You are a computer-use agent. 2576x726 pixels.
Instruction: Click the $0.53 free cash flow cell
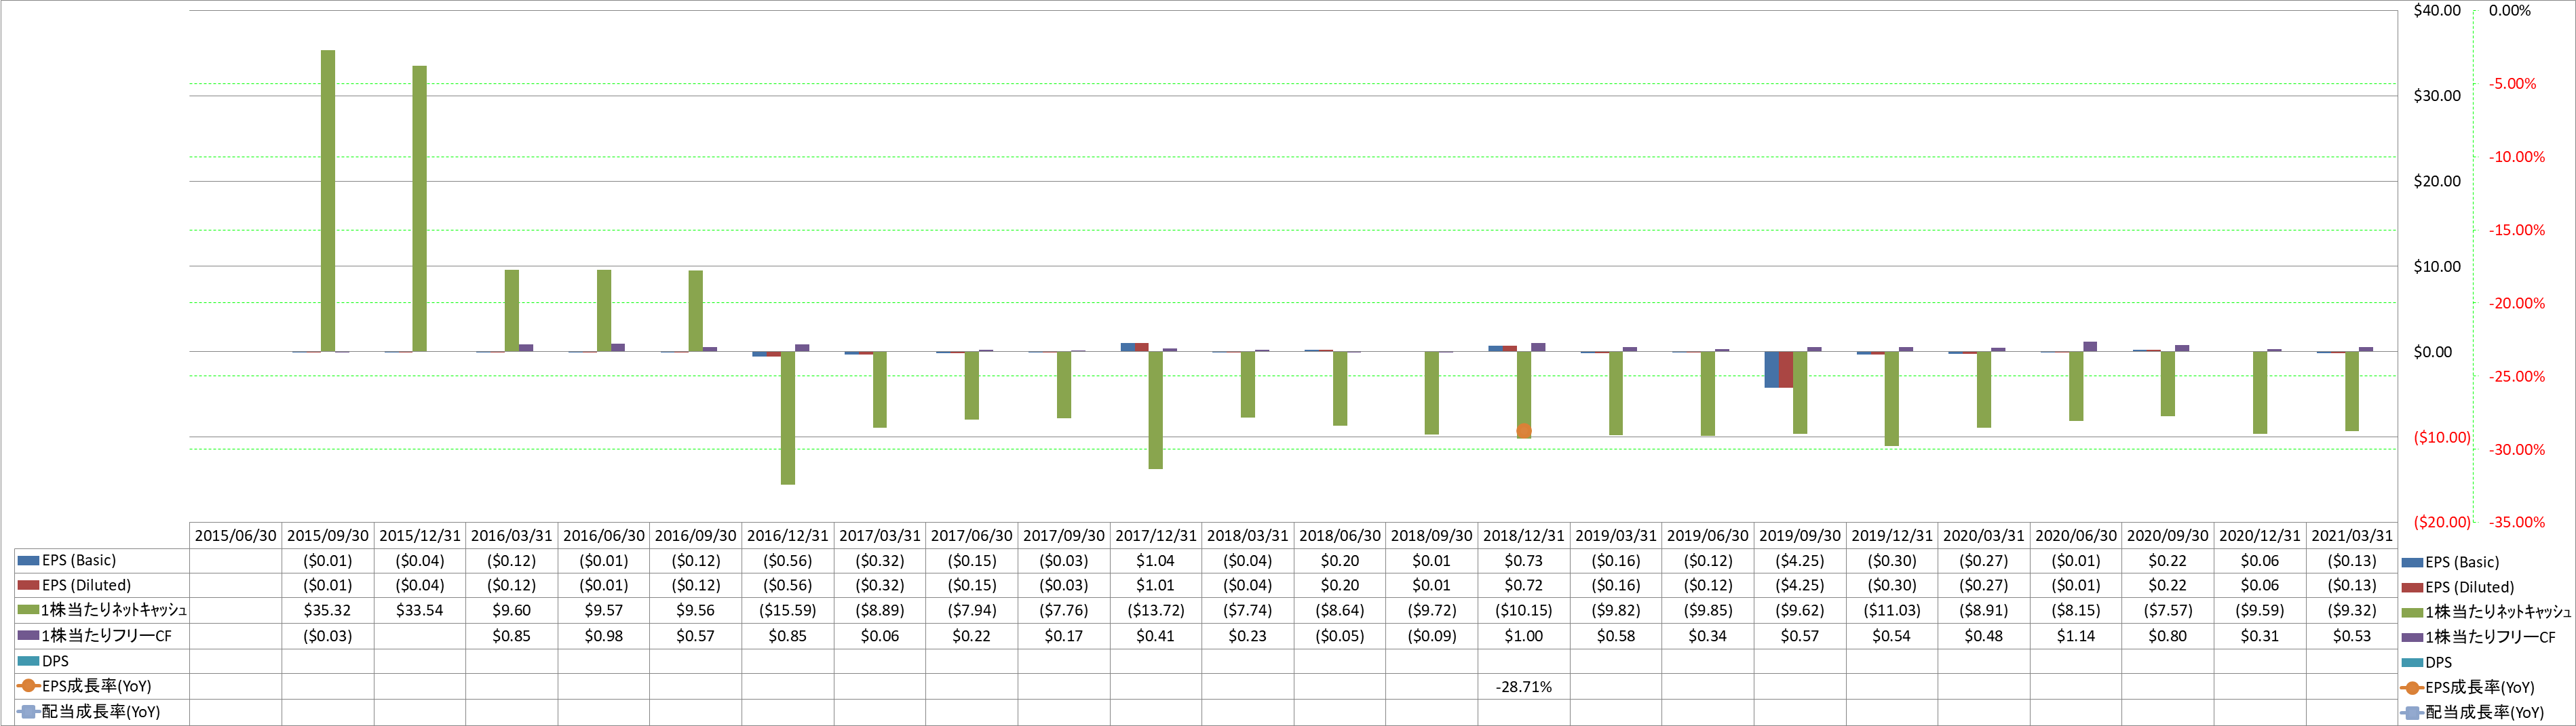pyautogui.click(x=2352, y=636)
